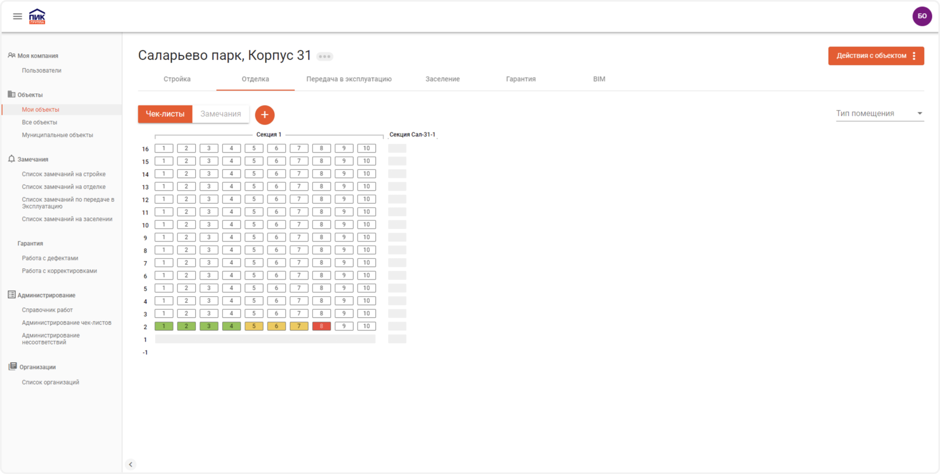
Task: Go to the Заселение tab
Action: (443, 79)
